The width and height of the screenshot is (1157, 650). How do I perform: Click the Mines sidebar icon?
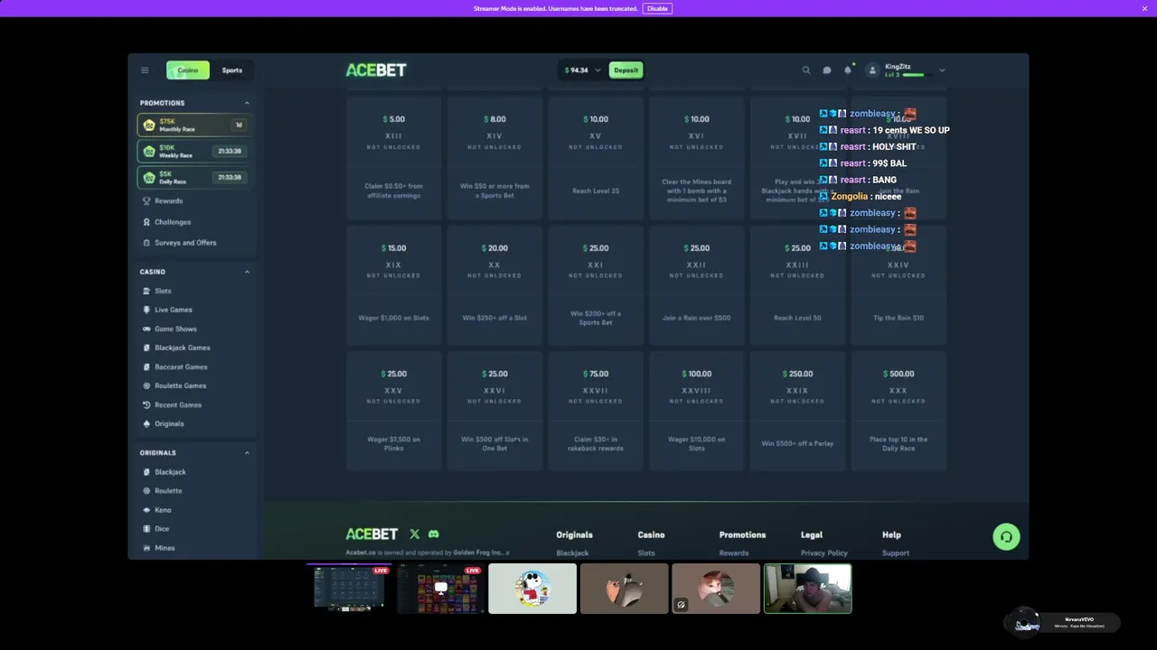pyautogui.click(x=146, y=548)
